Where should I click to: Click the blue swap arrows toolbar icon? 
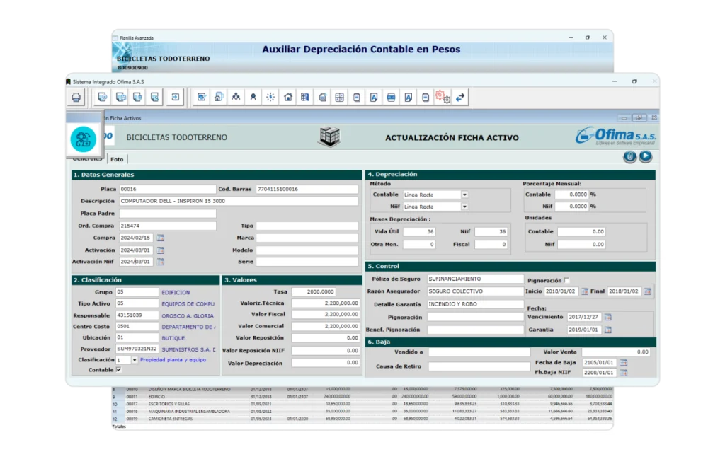pos(460,97)
